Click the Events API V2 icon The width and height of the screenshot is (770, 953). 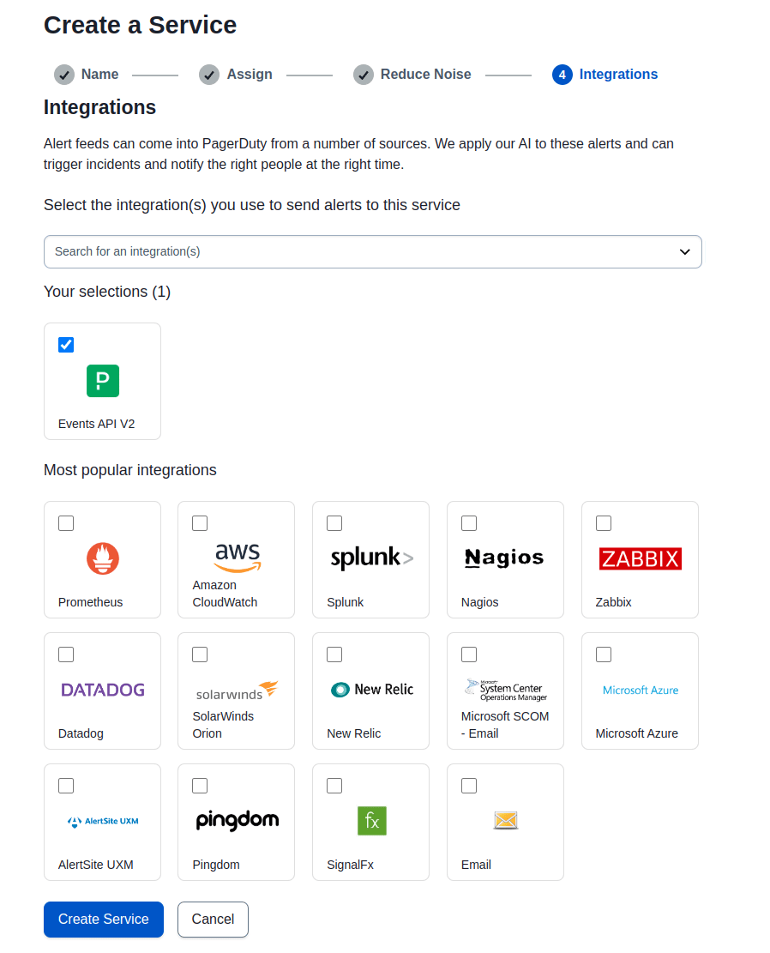tap(102, 381)
